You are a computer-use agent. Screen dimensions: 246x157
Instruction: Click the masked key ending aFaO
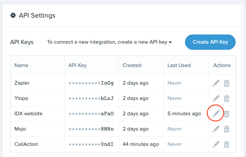pyautogui.click(x=91, y=114)
